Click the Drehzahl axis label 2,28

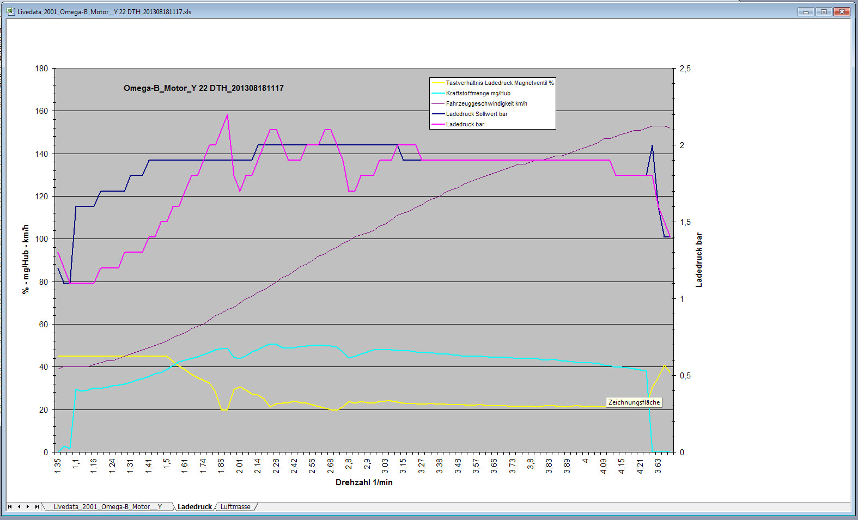tap(276, 466)
